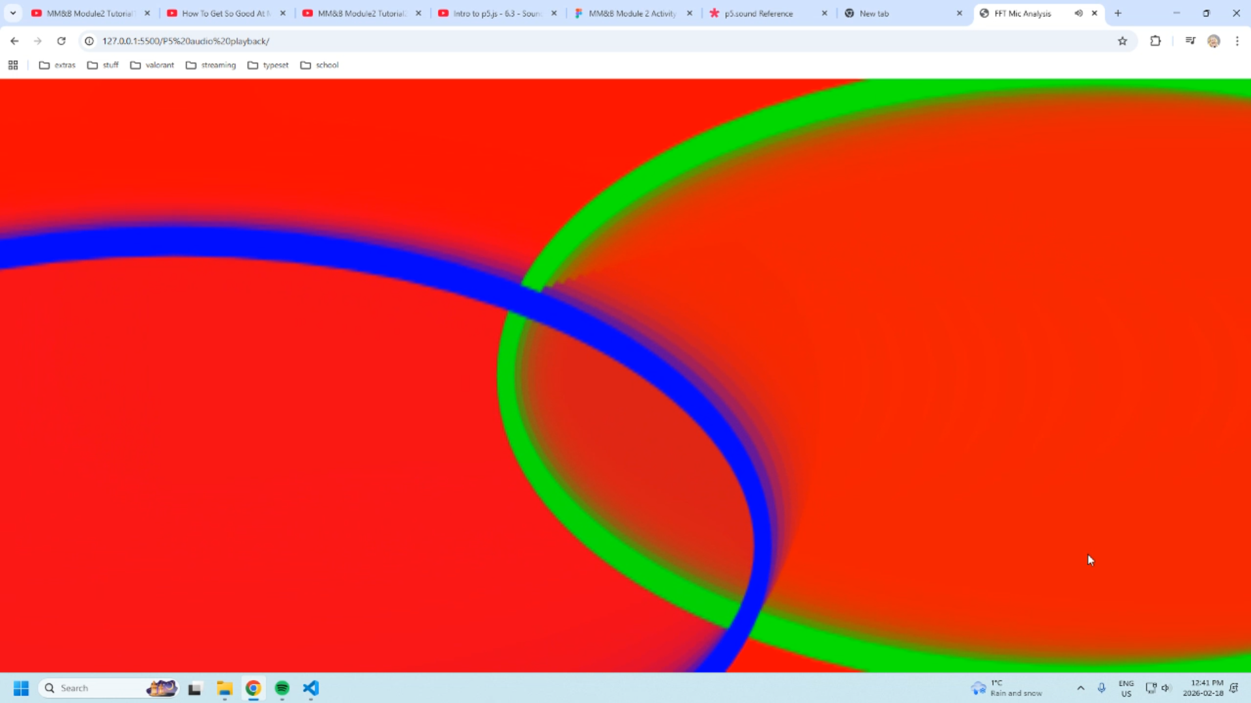Click the back navigation arrow
1251x703 pixels.
coord(14,40)
